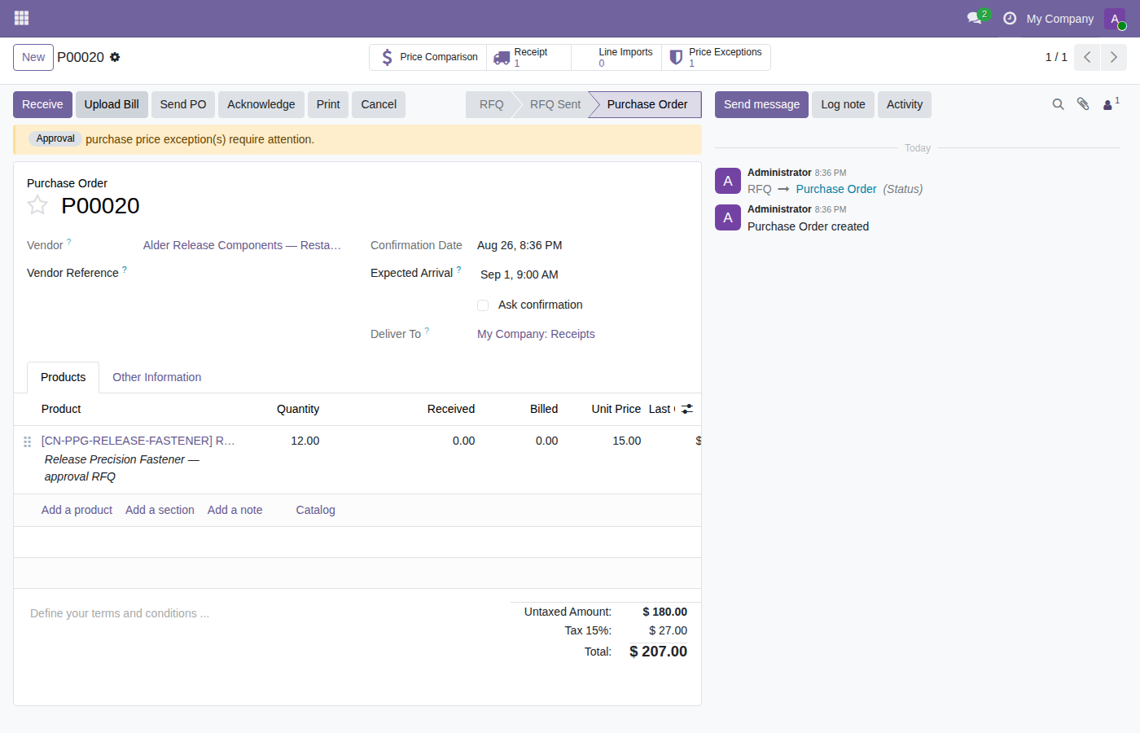Open the Log note composer

(x=843, y=104)
